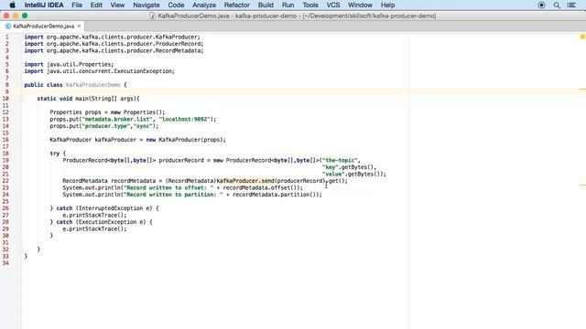This screenshot has height=329, width=586.
Task: Click on the "localhost:9092" string
Action: (185, 120)
